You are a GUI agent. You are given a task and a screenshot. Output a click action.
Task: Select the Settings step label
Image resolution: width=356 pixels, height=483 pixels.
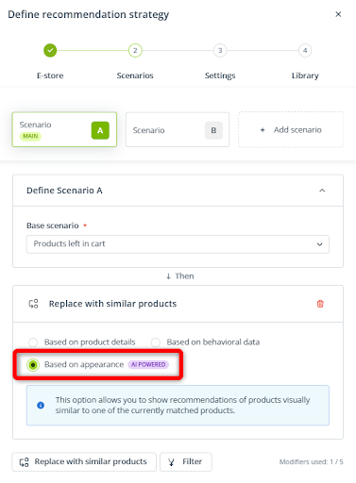[x=220, y=75]
